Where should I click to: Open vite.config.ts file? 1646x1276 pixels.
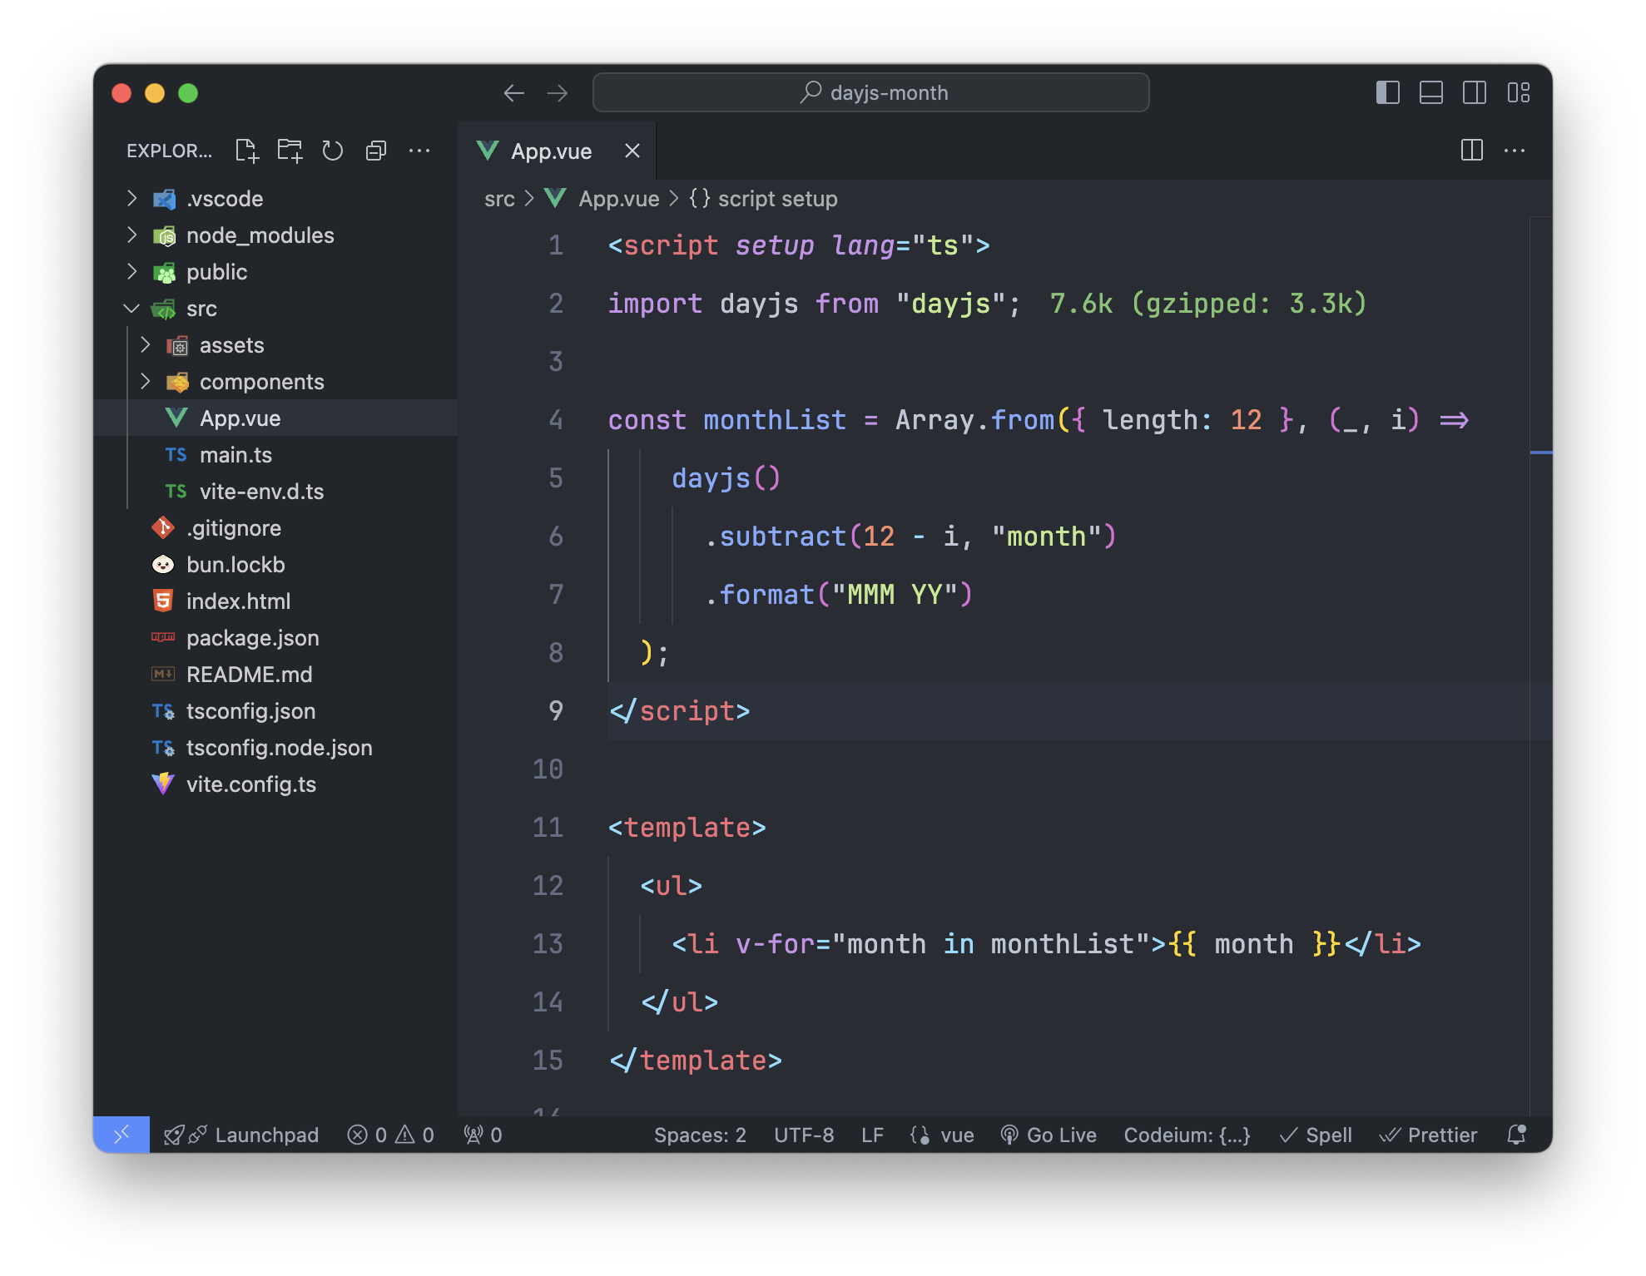click(275, 784)
